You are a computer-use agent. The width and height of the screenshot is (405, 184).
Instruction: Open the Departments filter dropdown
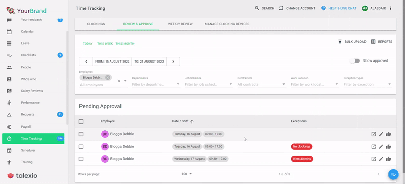tap(156, 84)
